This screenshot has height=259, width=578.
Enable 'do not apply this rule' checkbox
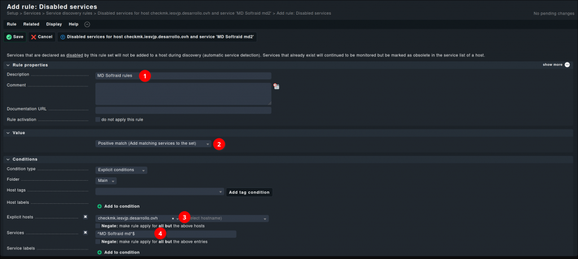point(98,119)
